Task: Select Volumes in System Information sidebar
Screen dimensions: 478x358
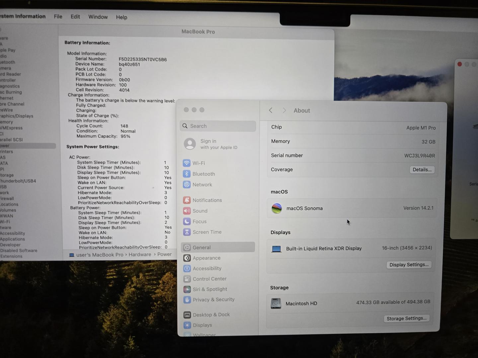Action: [x=8, y=210]
